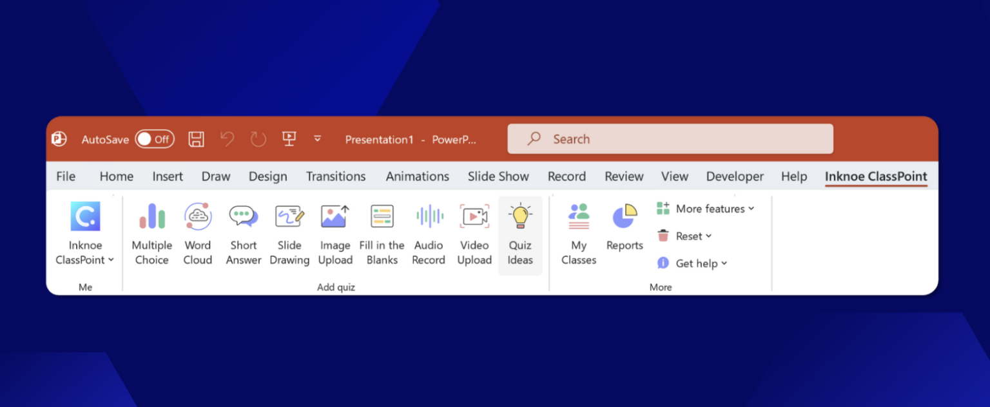Image resolution: width=990 pixels, height=407 pixels.
Task: Select the Image Upload quiz type
Action: 335,232
